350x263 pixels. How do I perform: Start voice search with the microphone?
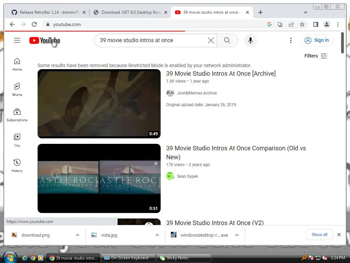coord(251,40)
